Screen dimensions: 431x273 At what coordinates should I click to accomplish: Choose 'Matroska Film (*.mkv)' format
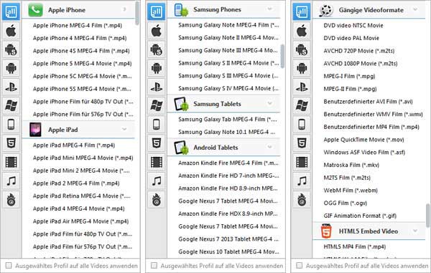point(351,165)
